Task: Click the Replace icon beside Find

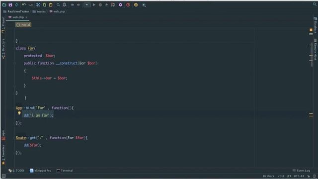Action: click(64, 4)
